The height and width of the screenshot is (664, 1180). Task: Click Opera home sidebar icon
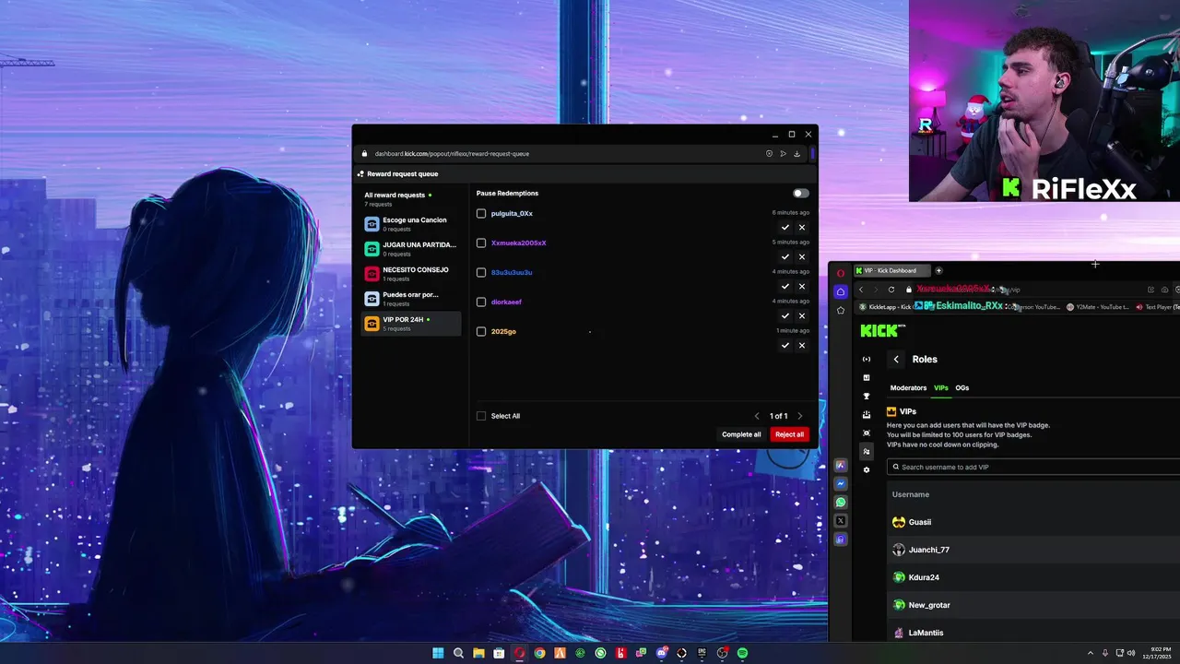840,291
